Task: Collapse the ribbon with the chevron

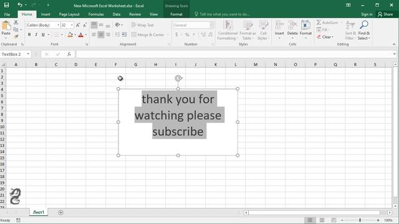Action: 394,44
